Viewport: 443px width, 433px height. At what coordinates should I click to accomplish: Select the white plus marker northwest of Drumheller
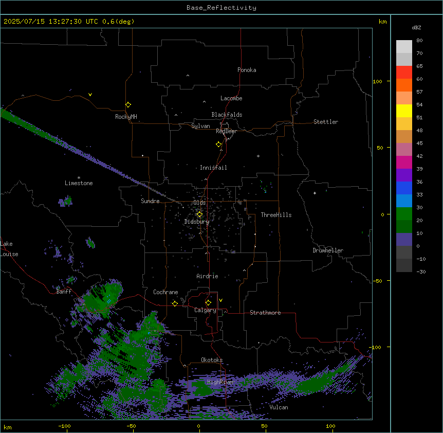315,193
